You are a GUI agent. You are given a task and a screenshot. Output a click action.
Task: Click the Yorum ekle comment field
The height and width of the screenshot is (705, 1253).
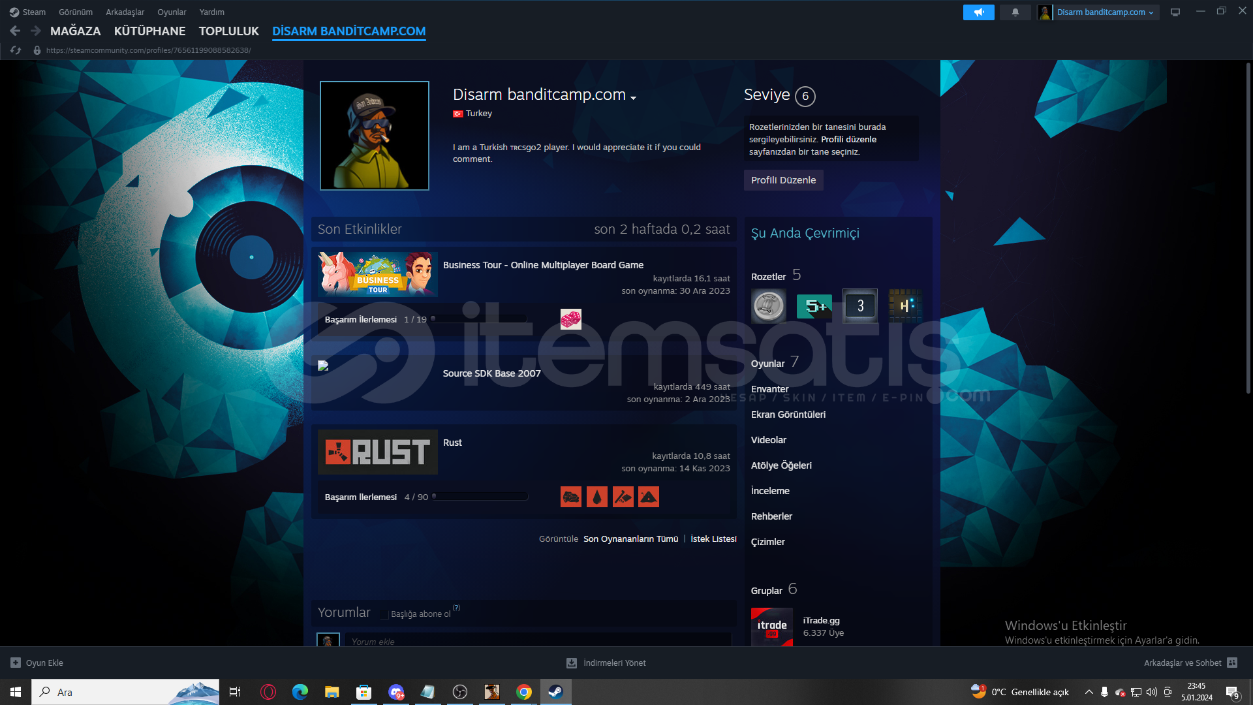[x=538, y=640]
